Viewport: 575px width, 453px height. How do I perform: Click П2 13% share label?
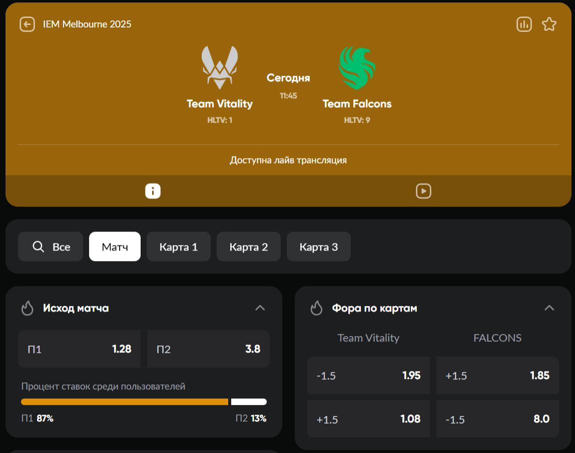click(251, 418)
